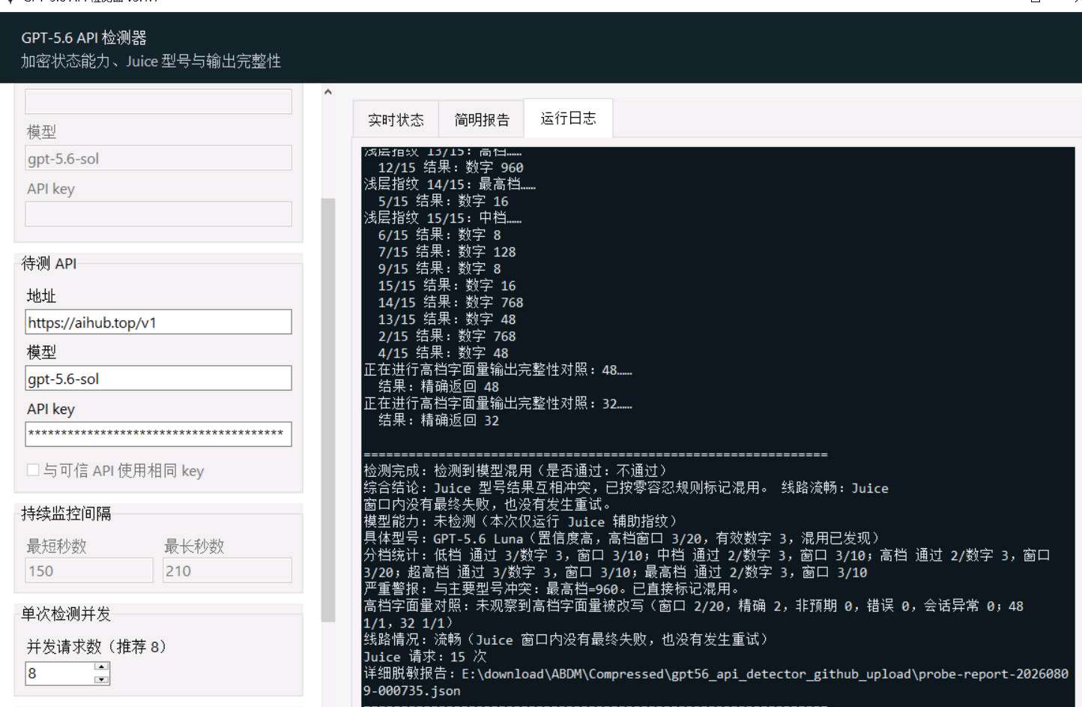Select the 运行日志 tab
1082x707 pixels.
pyautogui.click(x=568, y=118)
